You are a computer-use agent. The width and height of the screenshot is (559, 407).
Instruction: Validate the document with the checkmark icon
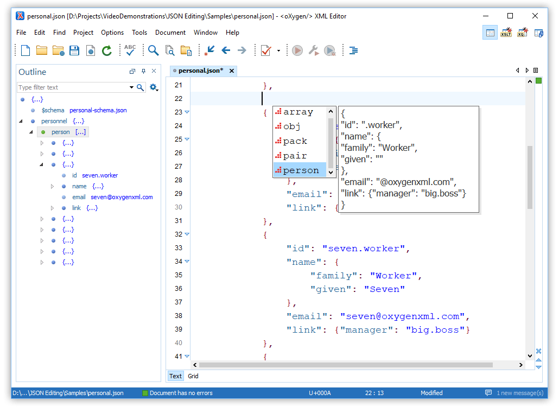pyautogui.click(x=266, y=50)
